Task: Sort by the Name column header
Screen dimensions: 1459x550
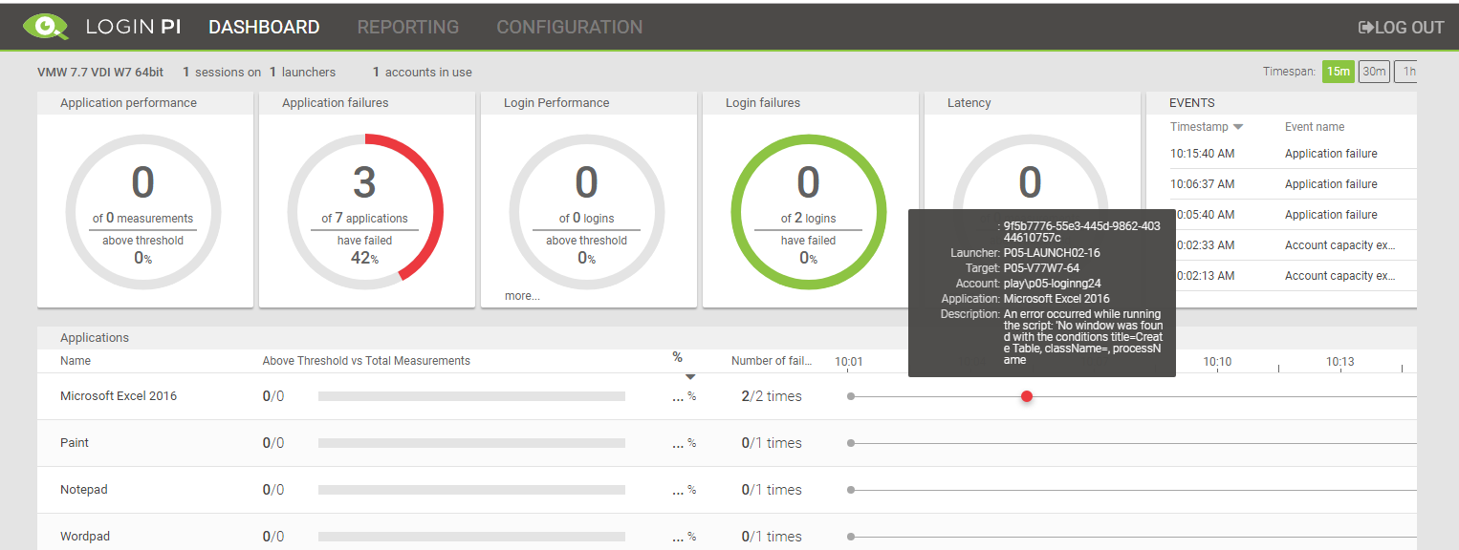Action: pos(76,361)
